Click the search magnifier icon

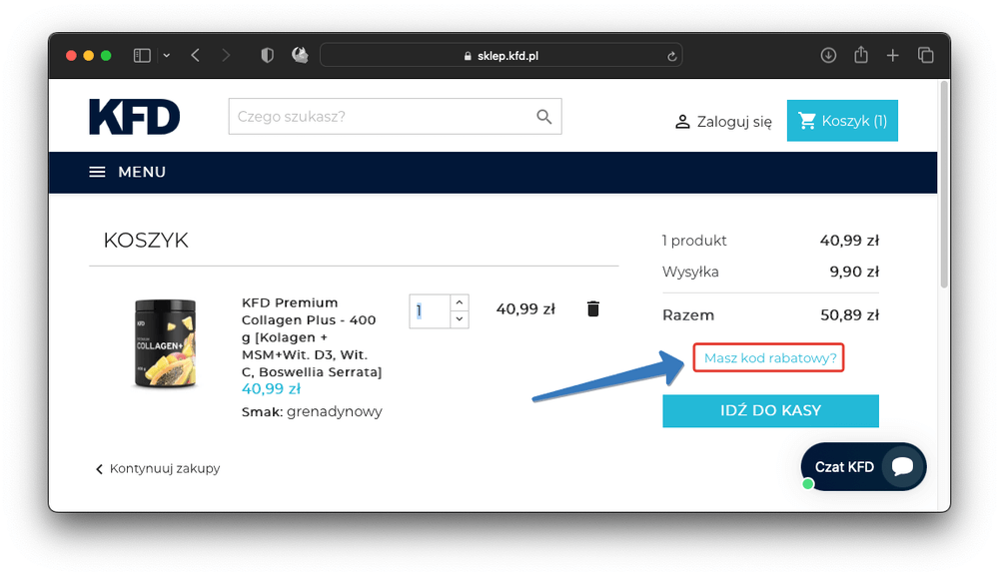click(x=543, y=117)
